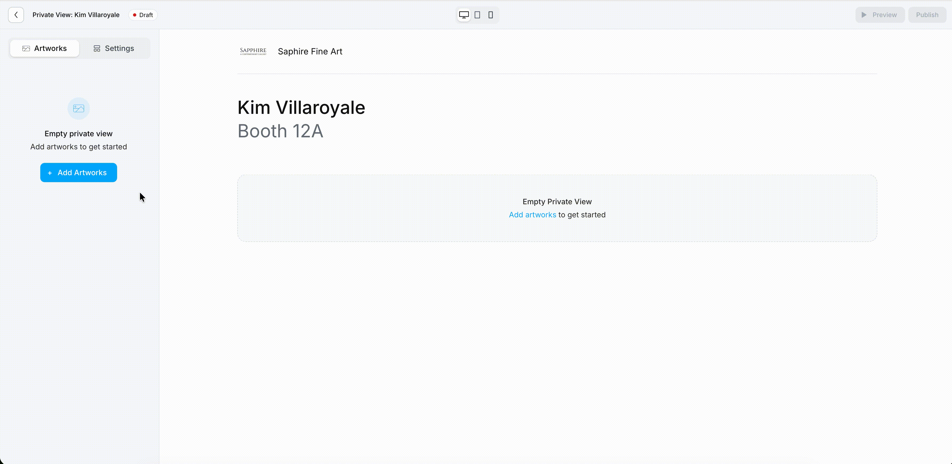
Task: Open the Artworks tab
Action: click(x=45, y=48)
